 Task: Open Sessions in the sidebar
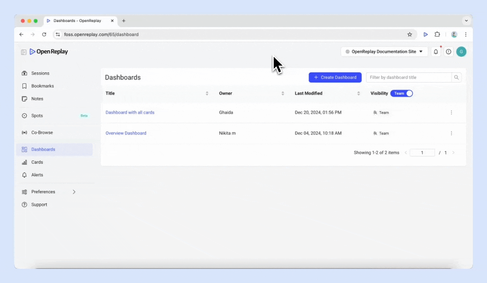(55, 73)
